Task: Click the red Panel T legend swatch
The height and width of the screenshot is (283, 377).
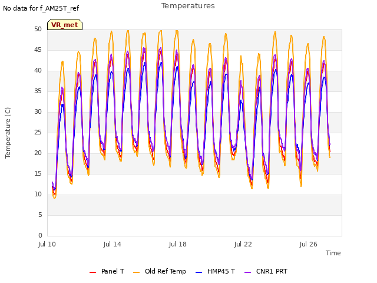Action: coord(92,272)
